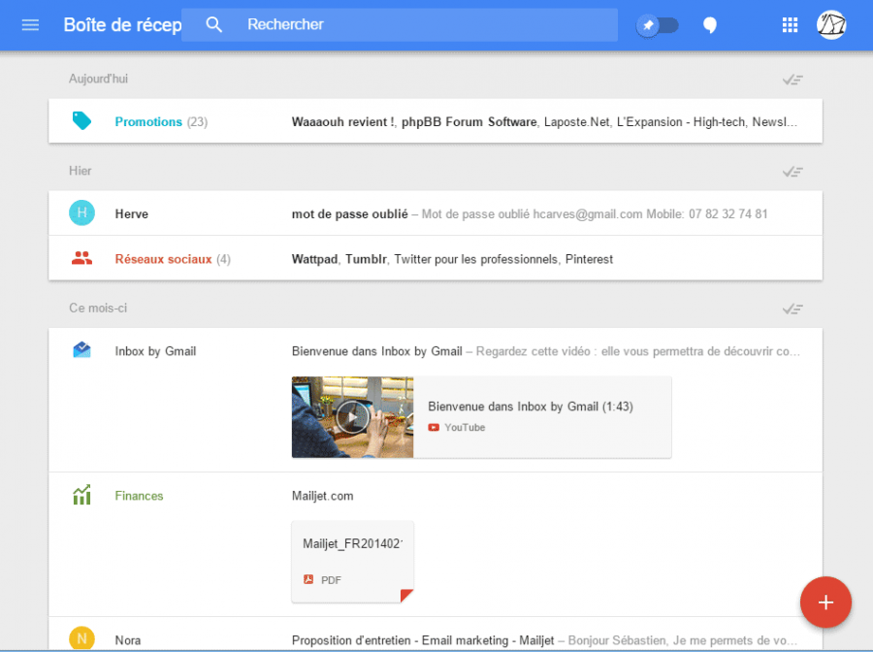Viewport: 873px width, 652px height.
Task: Click the Inbox by Gmail envelope icon
Action: click(81, 350)
